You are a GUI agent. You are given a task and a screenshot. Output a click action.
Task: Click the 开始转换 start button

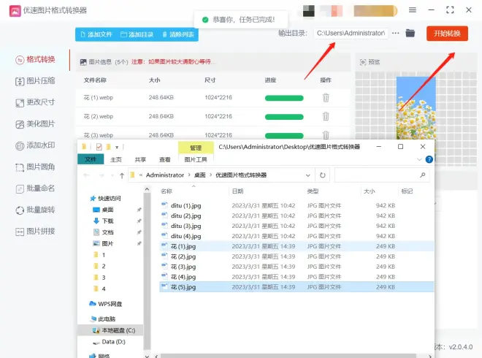pyautogui.click(x=447, y=34)
